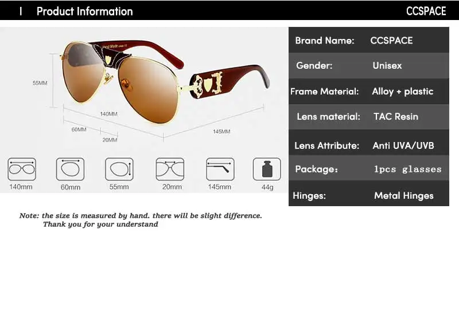Click the 140MM dimension label on the diagram
The width and height of the screenshot is (459, 323).
pos(108,114)
